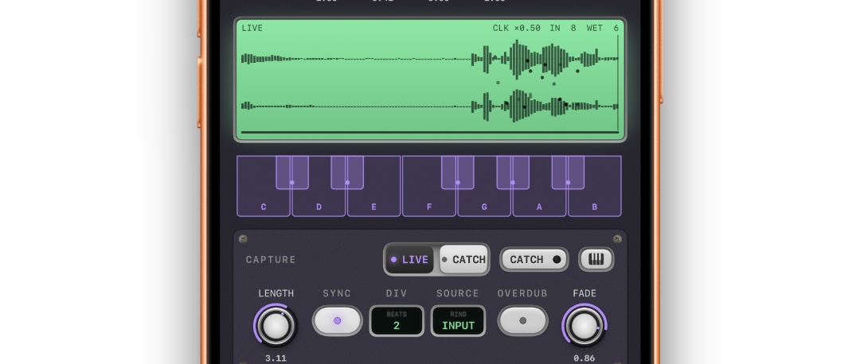Click the LENGTH knob
The image size is (860, 364).
276,326
